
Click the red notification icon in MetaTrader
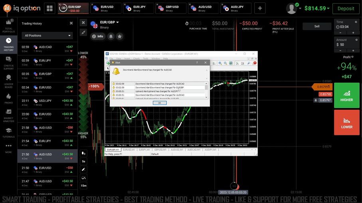[x=255, y=63]
